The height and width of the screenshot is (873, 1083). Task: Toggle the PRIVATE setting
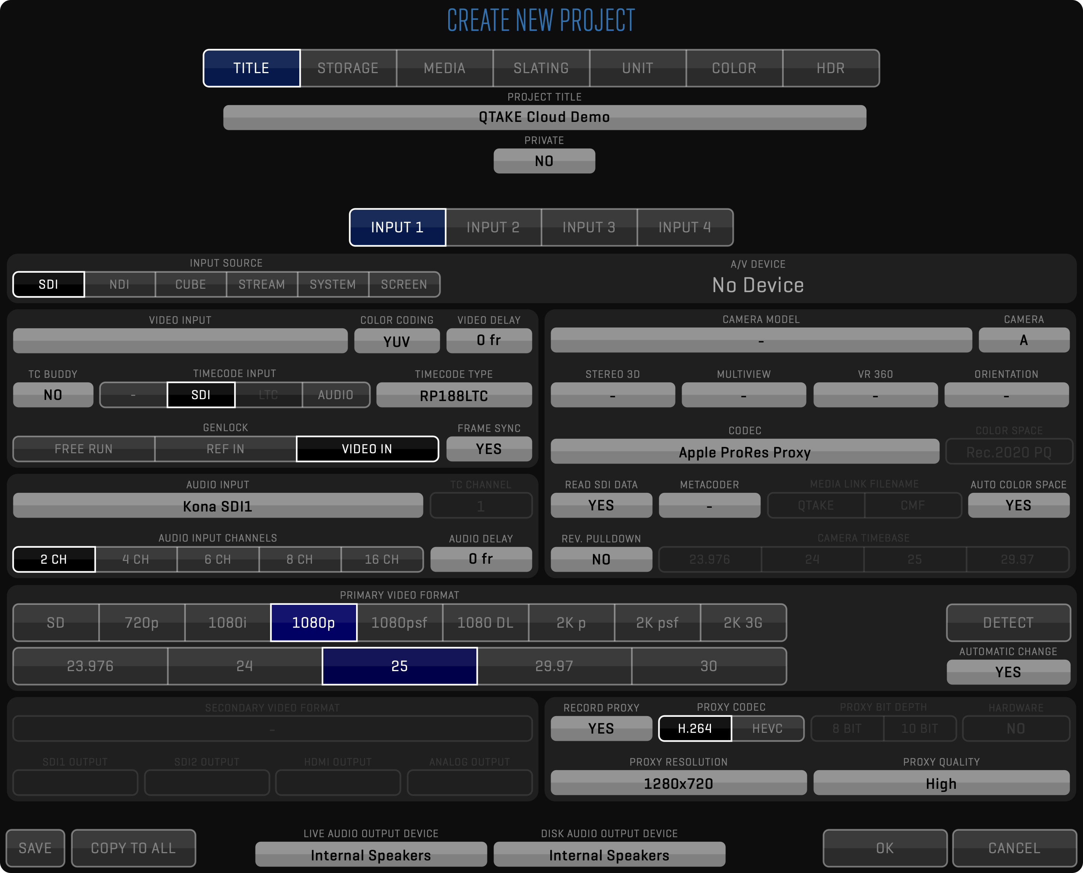(x=544, y=161)
